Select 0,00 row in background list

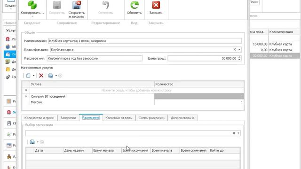[x=275, y=50]
